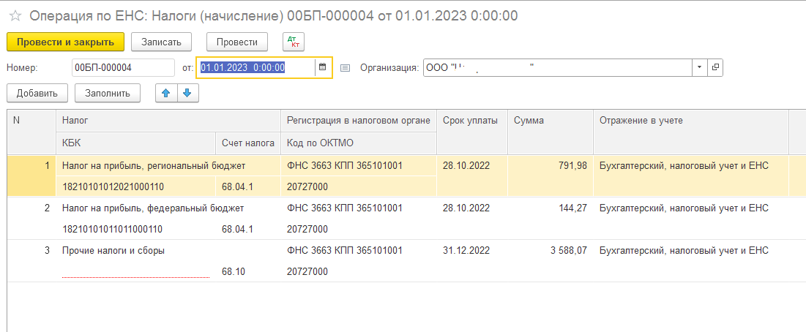The width and height of the screenshot is (806, 332).
Task: Click the Заполнить button
Action: coord(108,93)
